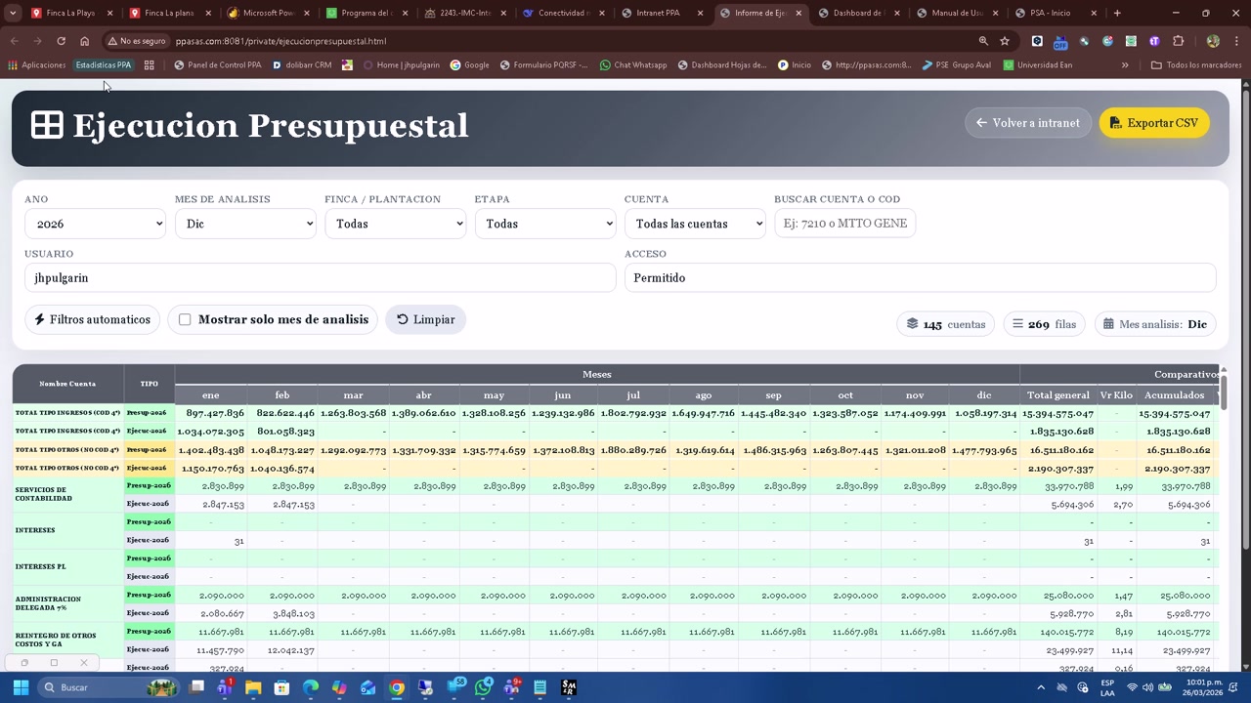The width and height of the screenshot is (1251, 703).
Task: Open the Estadísticas PPA bookmark
Action: pyautogui.click(x=104, y=65)
